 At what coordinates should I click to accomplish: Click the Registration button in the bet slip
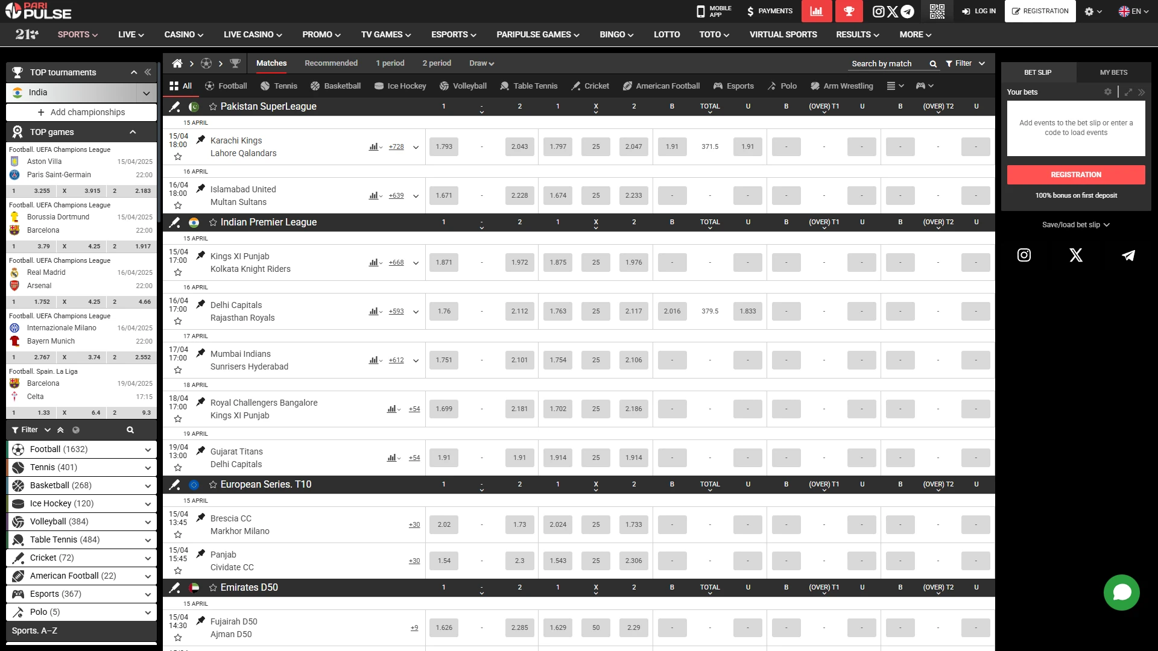tap(1075, 174)
